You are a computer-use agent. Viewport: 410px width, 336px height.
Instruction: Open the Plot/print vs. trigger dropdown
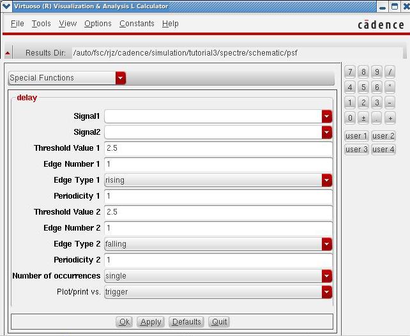pos(218,292)
